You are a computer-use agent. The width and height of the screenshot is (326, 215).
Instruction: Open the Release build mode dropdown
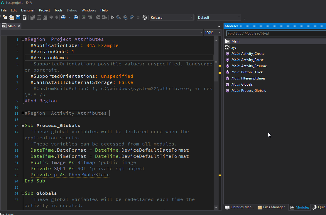tap(172, 18)
